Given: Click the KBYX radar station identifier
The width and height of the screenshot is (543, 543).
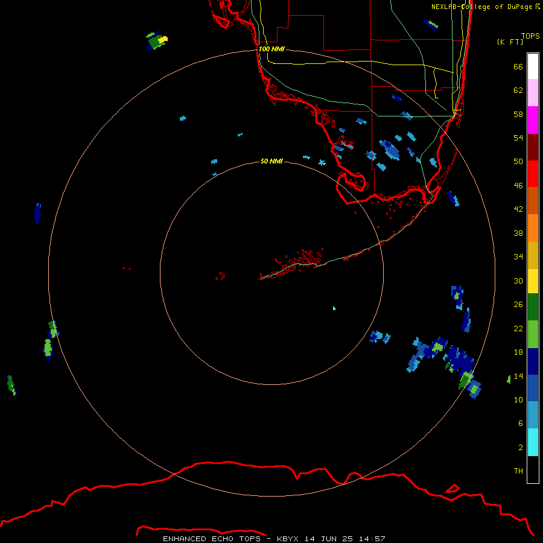Looking at the screenshot, I should coord(287,539).
